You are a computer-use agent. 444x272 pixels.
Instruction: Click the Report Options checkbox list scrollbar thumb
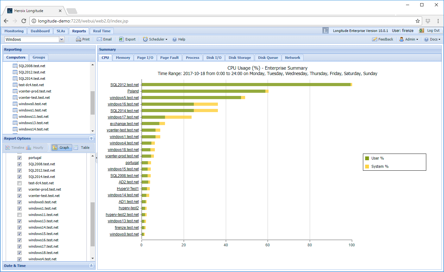93,224
